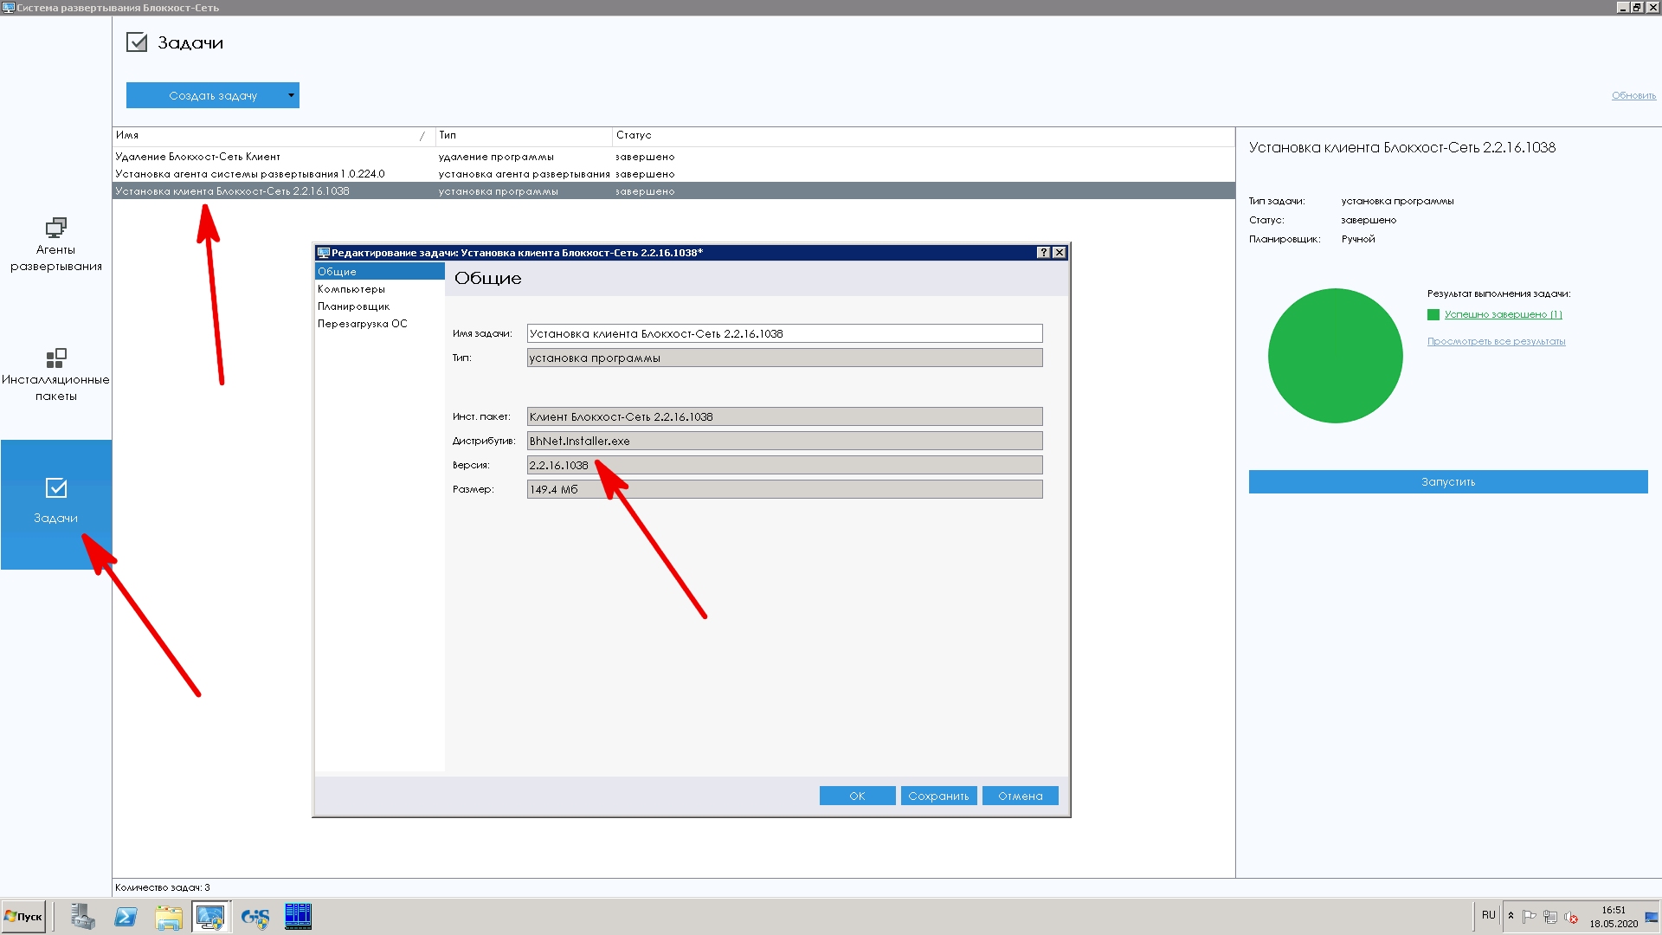Click the dialog help question-mark button
Screen dimensions: 1662x935
(x=1043, y=253)
